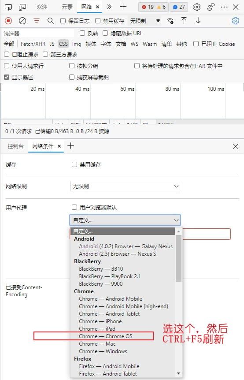The width and height of the screenshot is (244, 380).
Task: Uncheck 显示概述 checkbox
Action: 7,77
